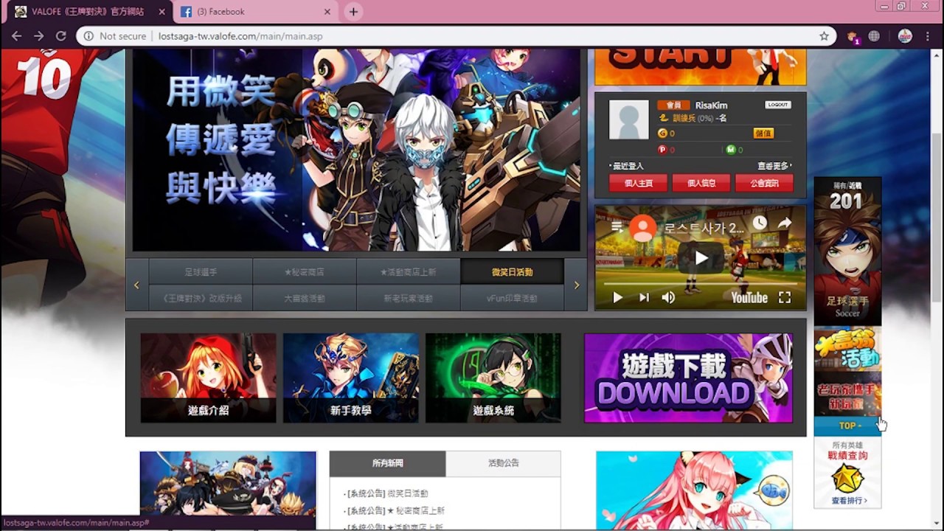Click the TOP button in sidebar
Screen dimensions: 944x531
[847, 426]
